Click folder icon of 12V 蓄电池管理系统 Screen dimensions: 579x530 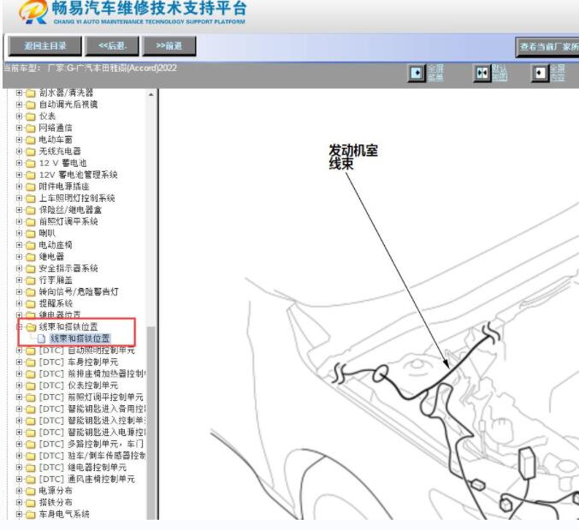point(30,175)
